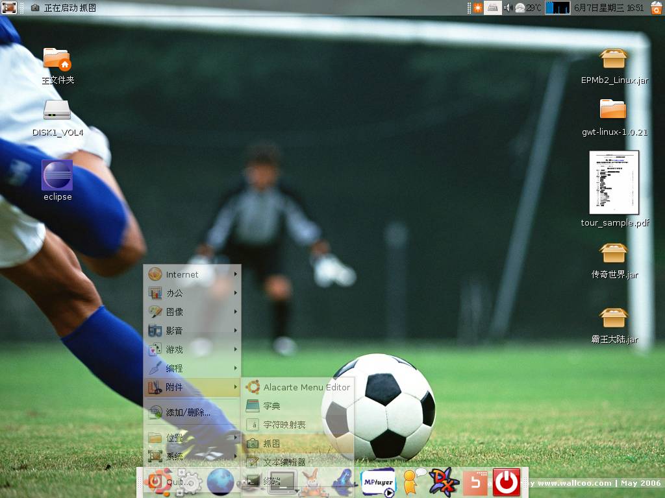Expand the arrow next to 影音
Screen dimensions: 665x498
pyautogui.click(x=235, y=330)
